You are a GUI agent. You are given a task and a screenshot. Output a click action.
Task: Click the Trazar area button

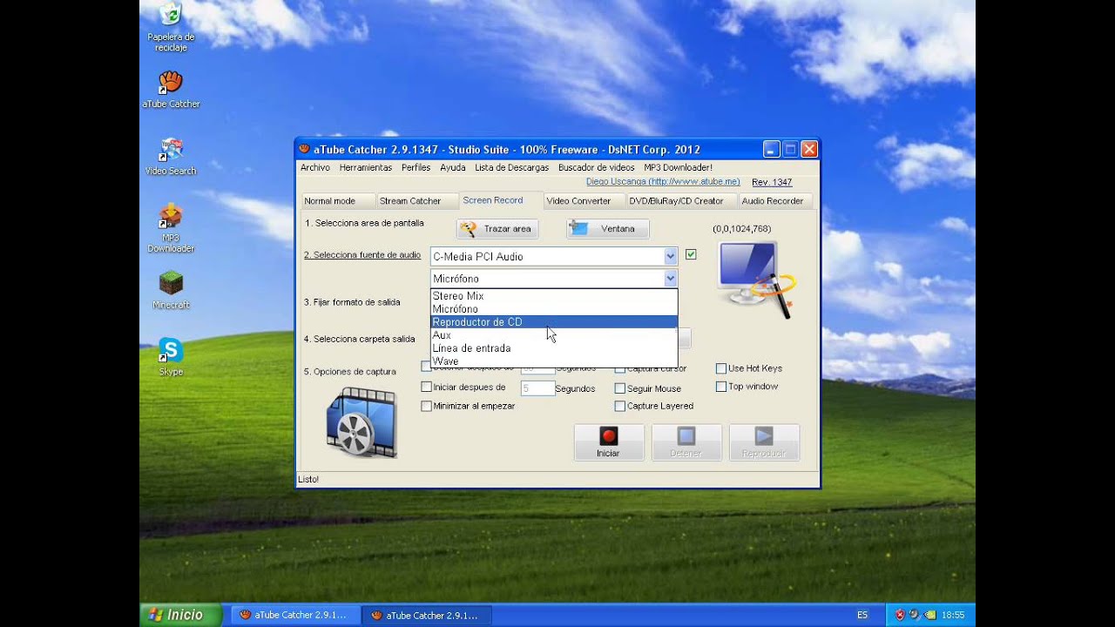[497, 229]
